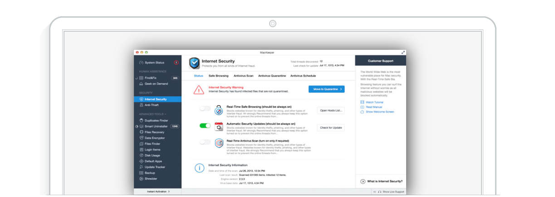
Task: Click the Show Welcome Screen link
Action: click(x=377, y=111)
